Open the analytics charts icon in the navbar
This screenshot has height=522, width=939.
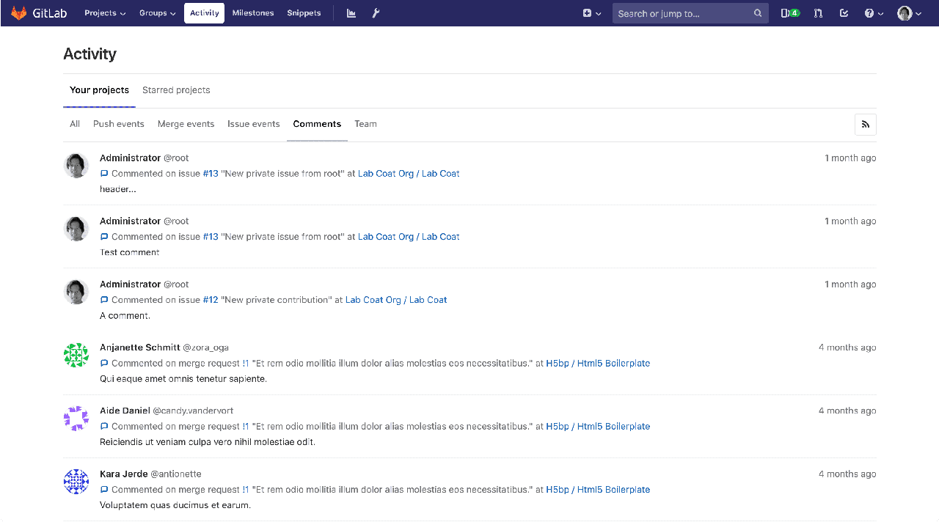pos(351,12)
